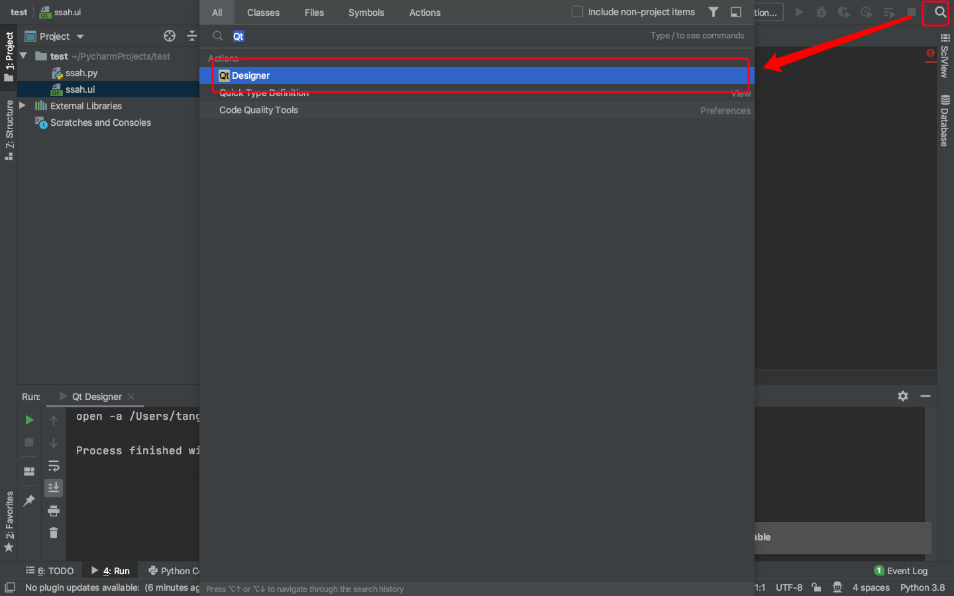
Task: Click tool windows quick access icon
Action: click(10, 587)
